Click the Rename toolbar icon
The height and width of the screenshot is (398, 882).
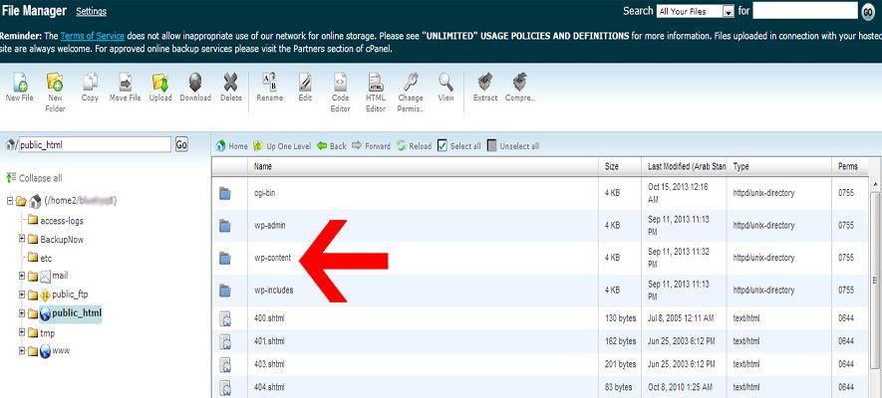(x=269, y=84)
